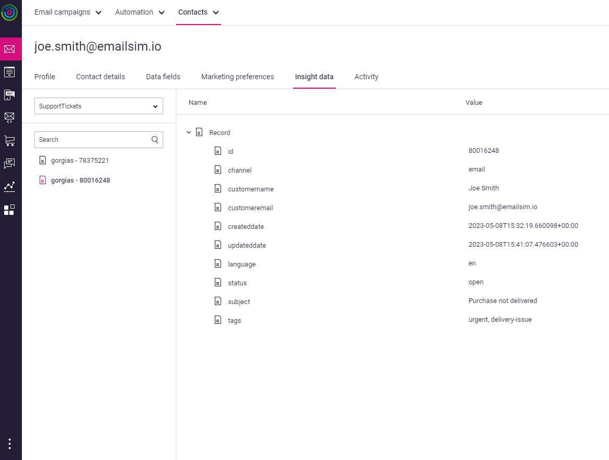The image size is (609, 460).
Task: Open the SMS messaging sidebar icon
Action: pyautogui.click(x=10, y=94)
